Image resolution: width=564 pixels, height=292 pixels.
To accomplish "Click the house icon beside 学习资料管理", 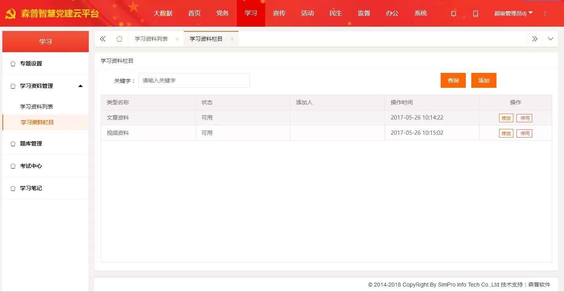I will [x=13, y=86].
